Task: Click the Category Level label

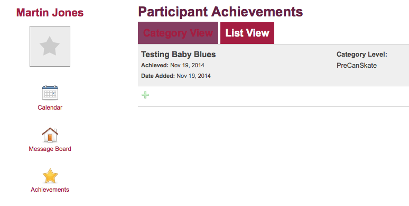Action: click(x=362, y=55)
